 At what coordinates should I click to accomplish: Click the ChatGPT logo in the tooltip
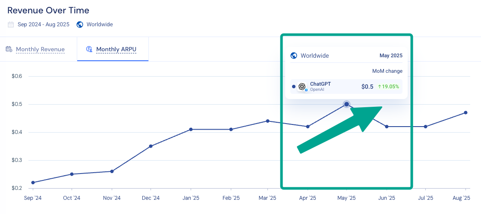pos(302,87)
